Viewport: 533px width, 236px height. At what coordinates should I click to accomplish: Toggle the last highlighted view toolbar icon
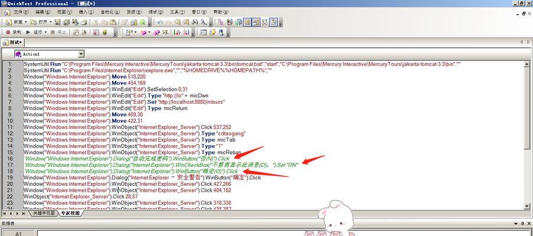(273, 22)
